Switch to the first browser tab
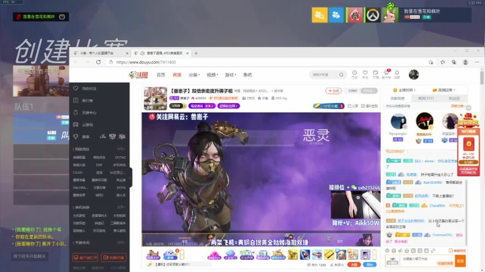This screenshot has height=272, width=485. pos(99,53)
